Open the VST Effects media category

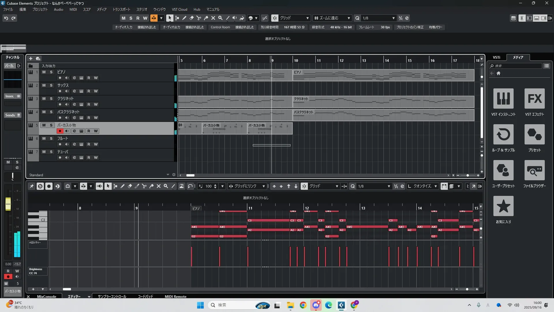pyautogui.click(x=534, y=99)
